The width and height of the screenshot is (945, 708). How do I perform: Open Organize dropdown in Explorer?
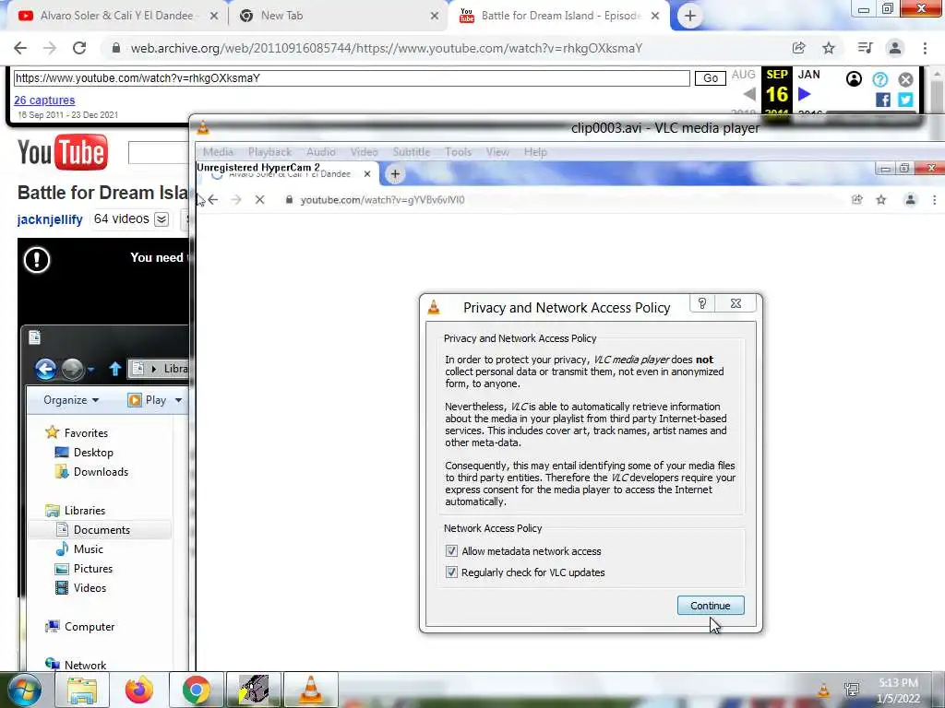pos(71,400)
